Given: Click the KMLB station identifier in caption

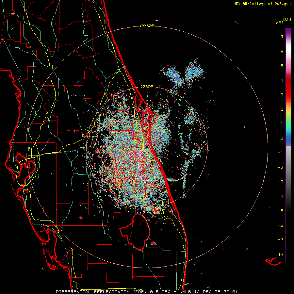Looking at the screenshot, I should 185,292.
